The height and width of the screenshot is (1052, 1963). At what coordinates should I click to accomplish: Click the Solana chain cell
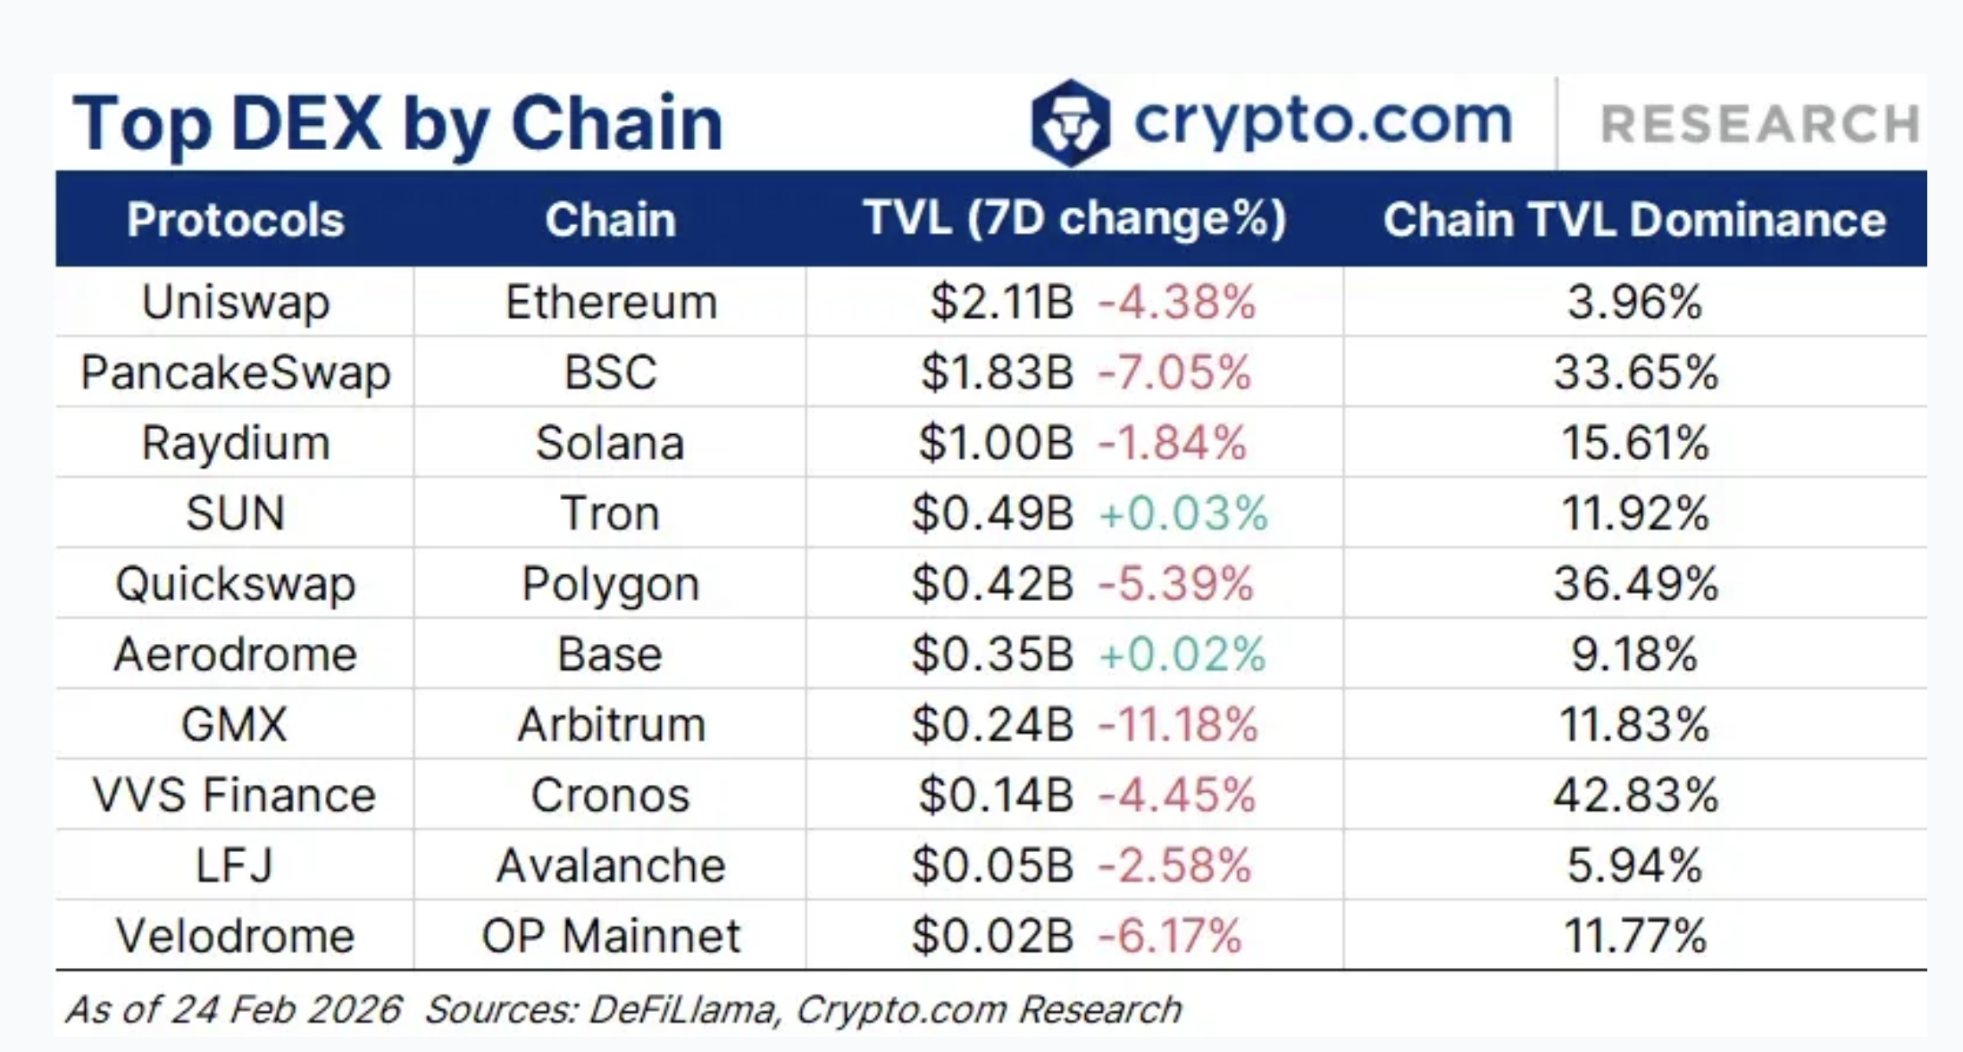click(x=610, y=443)
